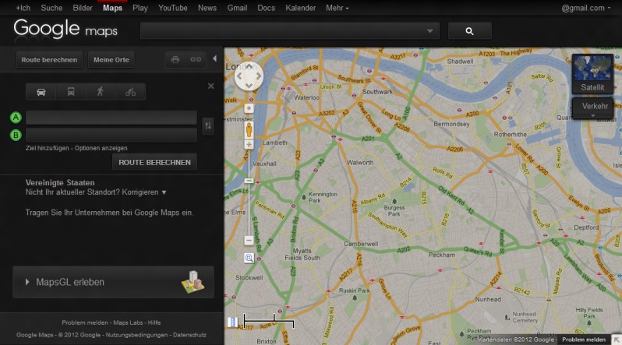Click Tragen Sie Ihr Unternehmen link
This screenshot has width=622, height=345.
coord(109,213)
